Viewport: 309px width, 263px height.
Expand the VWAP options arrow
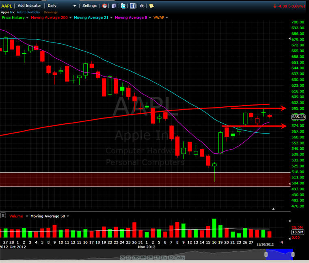point(167,18)
